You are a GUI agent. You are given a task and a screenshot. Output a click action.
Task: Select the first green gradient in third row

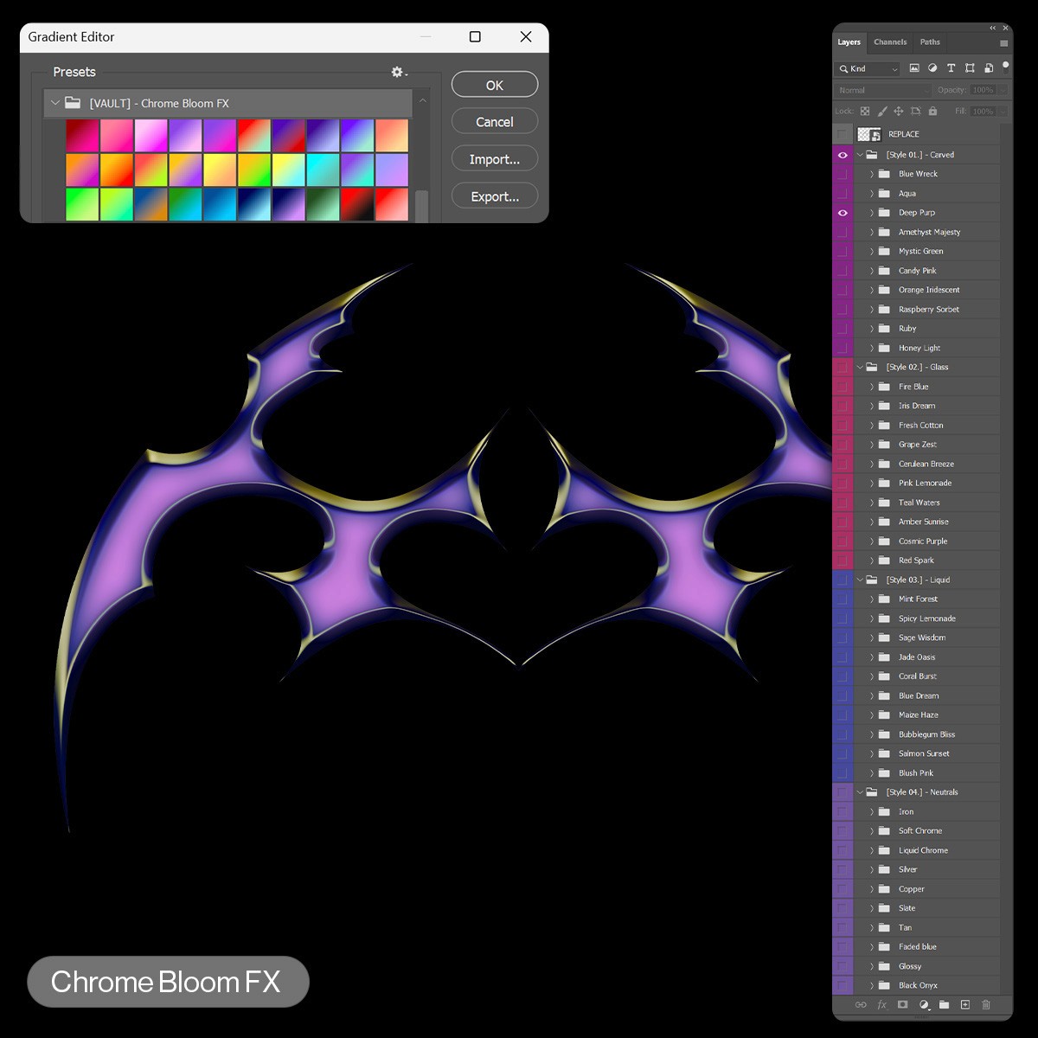coord(82,204)
